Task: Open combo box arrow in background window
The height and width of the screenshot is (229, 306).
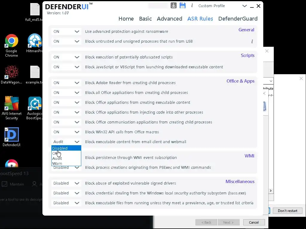Action: [x=271, y=81]
